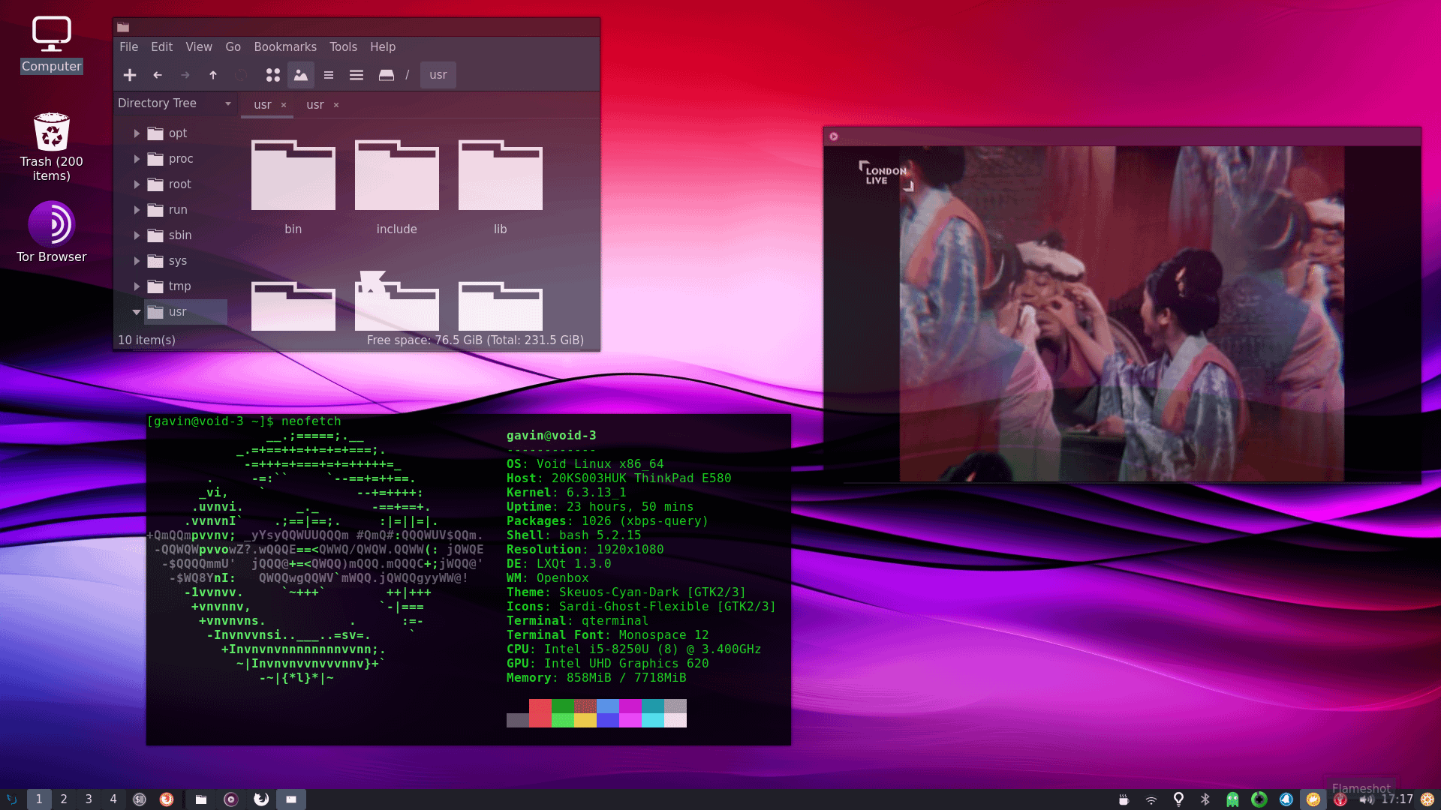This screenshot has width=1441, height=810.
Task: Navigate up one directory level
Action: 213,75
